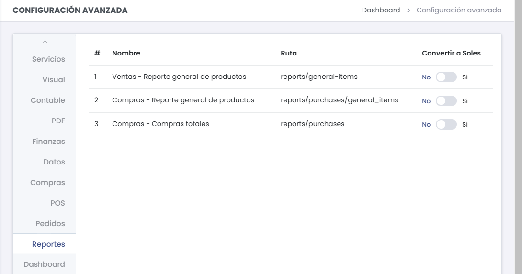
Task: Toggle Convertir a Soles for Ventas report
Action: tap(446, 77)
